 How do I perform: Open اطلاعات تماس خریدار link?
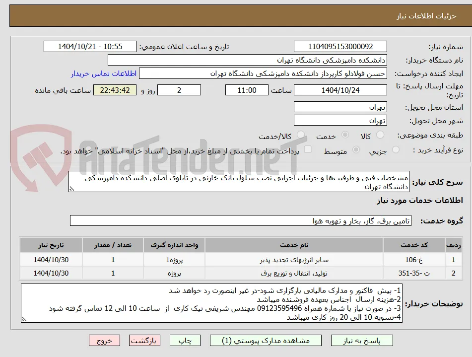[x=104, y=74]
